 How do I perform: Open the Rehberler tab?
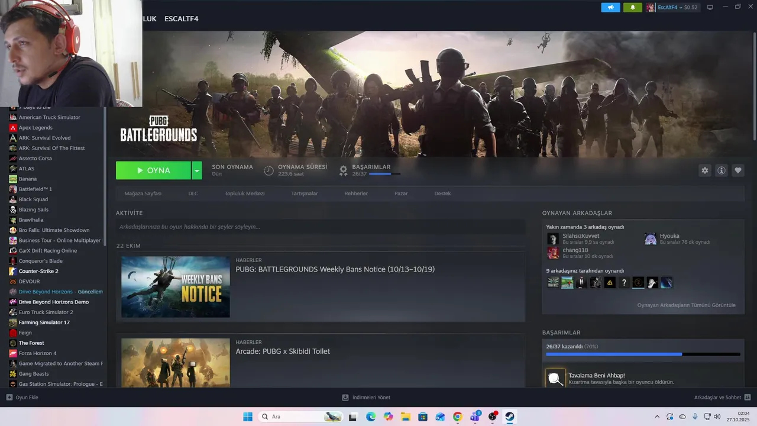356,193
